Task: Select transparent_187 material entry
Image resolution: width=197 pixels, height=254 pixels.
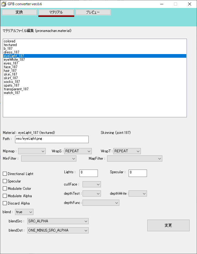Action: click(x=16, y=89)
